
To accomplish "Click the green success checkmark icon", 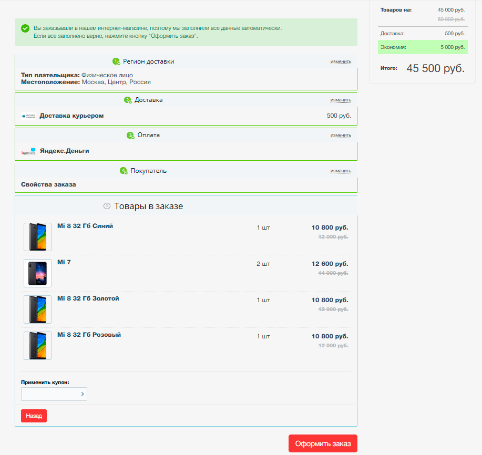I will click(x=25, y=28).
